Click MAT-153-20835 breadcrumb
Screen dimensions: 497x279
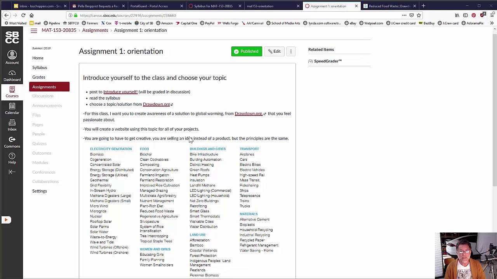59,30
